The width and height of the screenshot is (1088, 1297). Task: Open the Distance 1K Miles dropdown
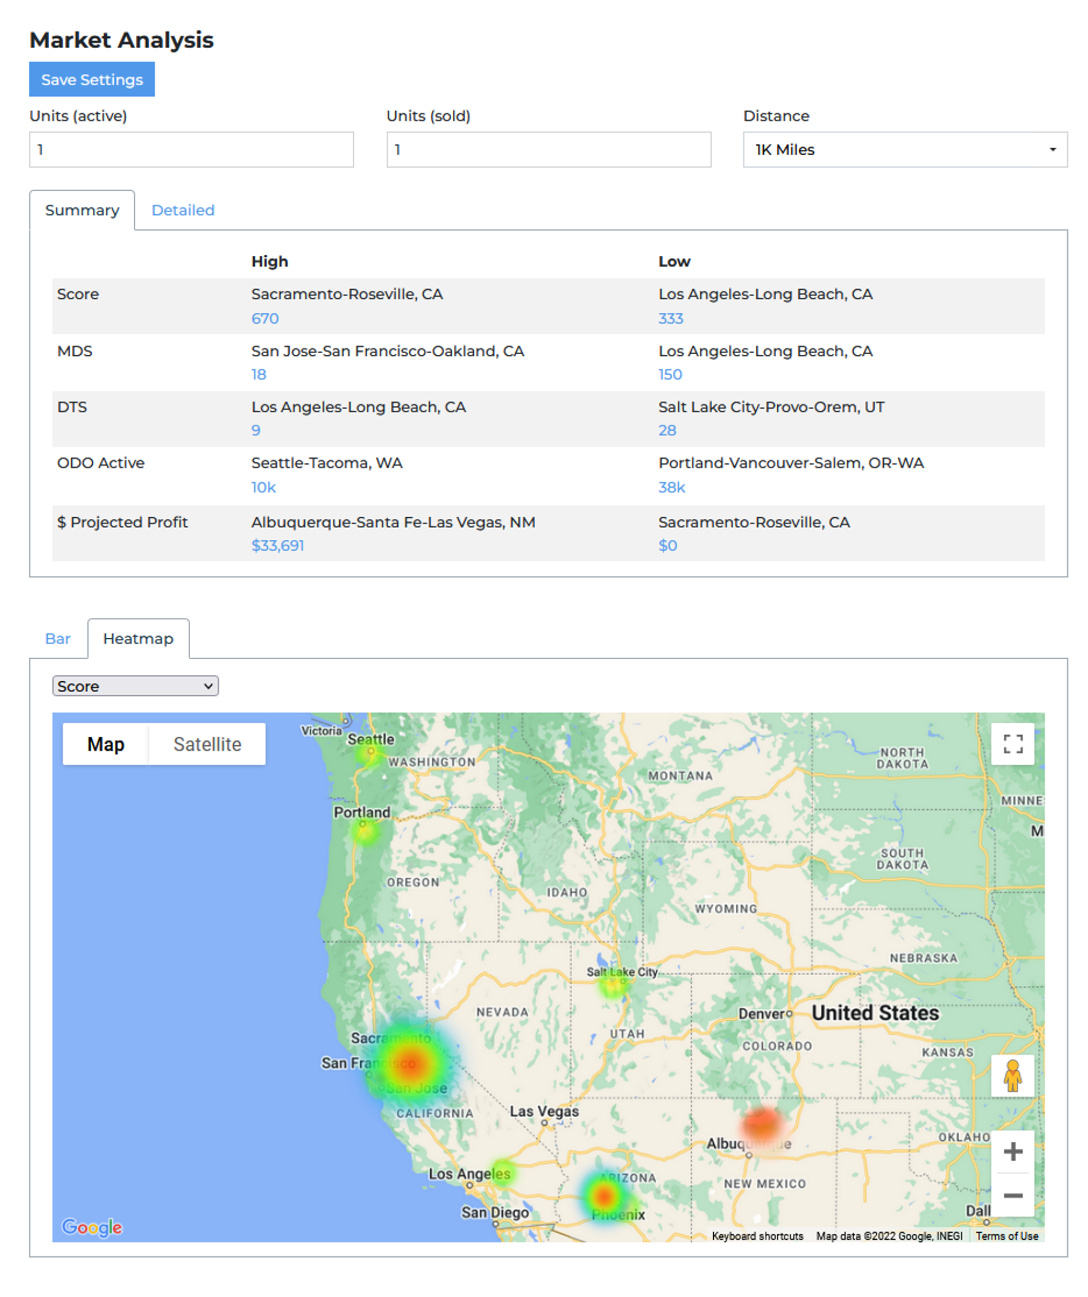[x=904, y=149]
